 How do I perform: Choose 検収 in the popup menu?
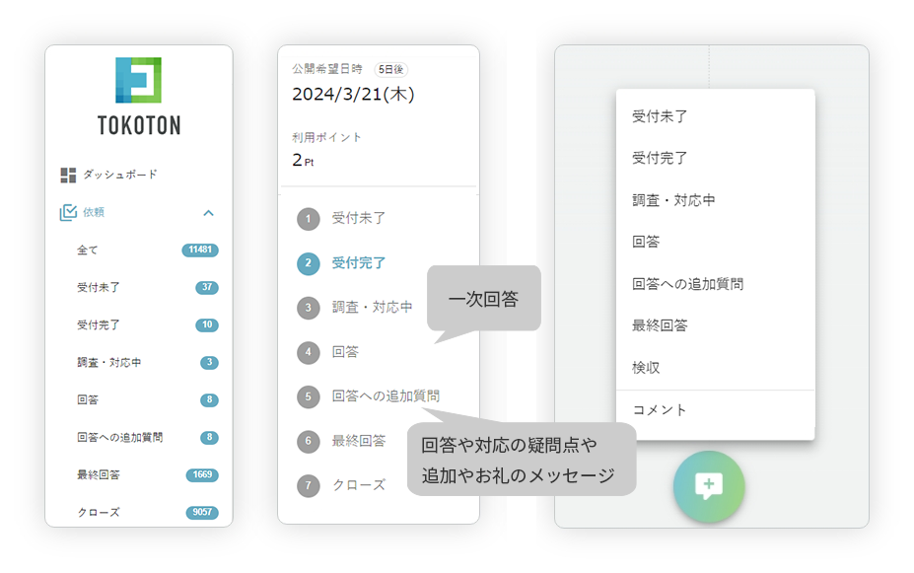coord(646,367)
